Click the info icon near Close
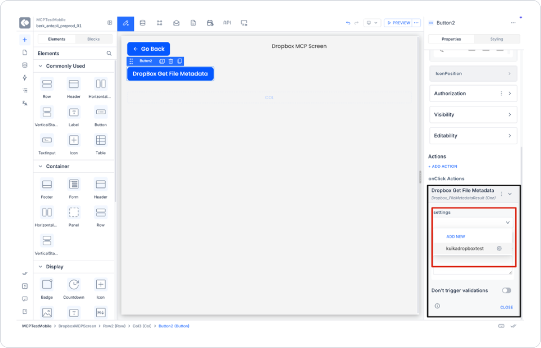Image resolution: width=541 pixels, height=348 pixels. (437, 306)
